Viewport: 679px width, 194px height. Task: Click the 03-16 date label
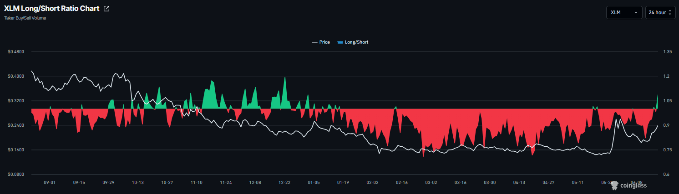pos(461,183)
